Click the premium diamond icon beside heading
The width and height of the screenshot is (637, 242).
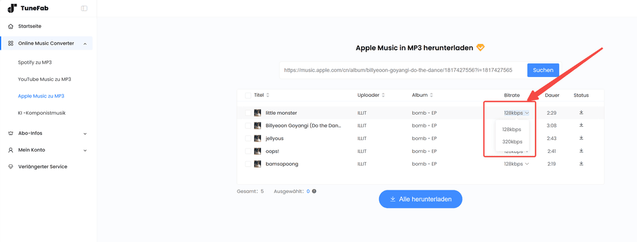(480, 48)
